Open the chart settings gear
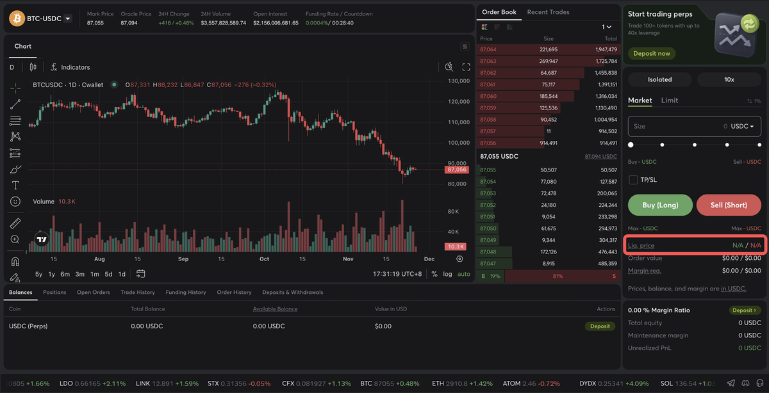This screenshot has width=769, height=393. [x=459, y=259]
